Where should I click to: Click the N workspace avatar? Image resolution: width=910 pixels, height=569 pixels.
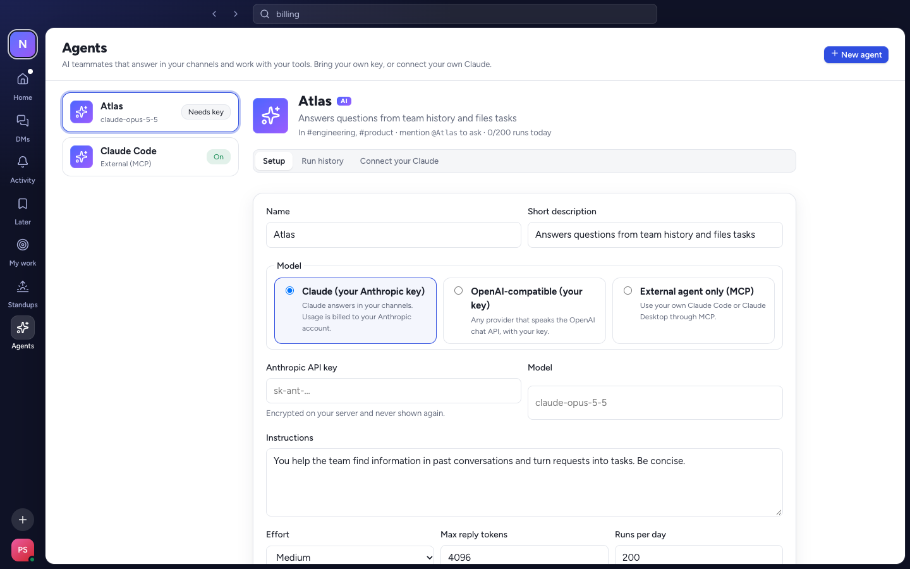(23, 44)
